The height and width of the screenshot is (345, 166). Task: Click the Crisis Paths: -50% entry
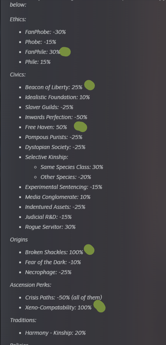pos(63,298)
